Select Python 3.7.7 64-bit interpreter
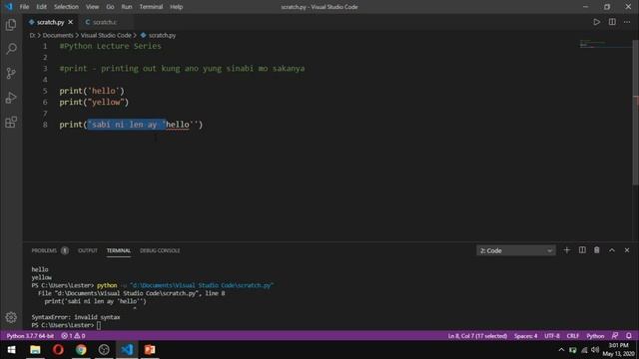The width and height of the screenshot is (639, 359). click(x=30, y=336)
